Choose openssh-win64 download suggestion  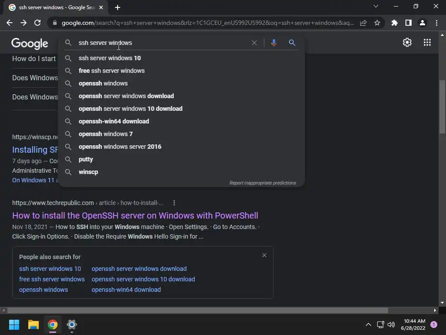coord(182,121)
